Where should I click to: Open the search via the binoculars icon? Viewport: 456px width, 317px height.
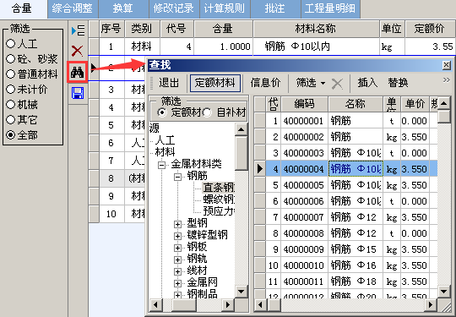click(x=78, y=72)
